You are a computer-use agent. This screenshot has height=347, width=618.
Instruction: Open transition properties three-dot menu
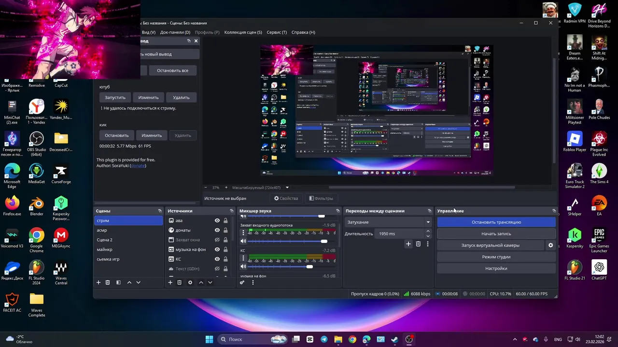[x=427, y=244]
